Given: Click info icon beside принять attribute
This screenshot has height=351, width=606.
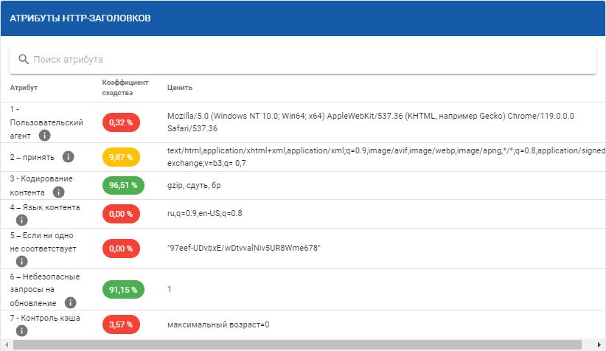Looking at the screenshot, I should pyautogui.click(x=68, y=156).
